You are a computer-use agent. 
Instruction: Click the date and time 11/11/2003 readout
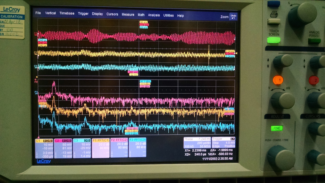click(x=218, y=158)
